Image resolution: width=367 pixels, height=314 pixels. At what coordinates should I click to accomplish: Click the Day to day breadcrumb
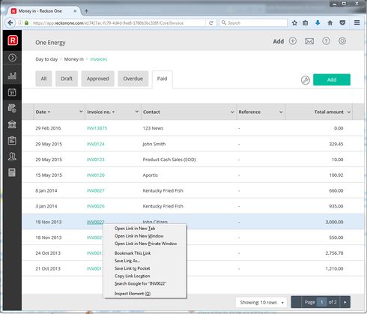pyautogui.click(x=46, y=59)
